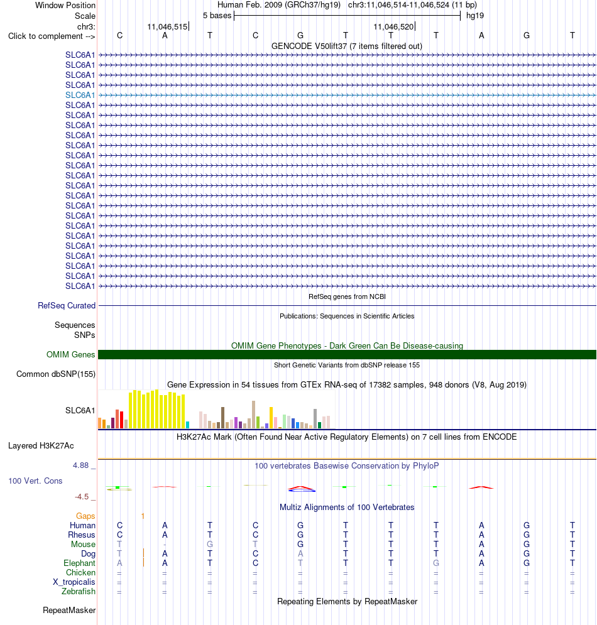
Task: Click the 11,046,520 position marker
Action: coord(394,27)
